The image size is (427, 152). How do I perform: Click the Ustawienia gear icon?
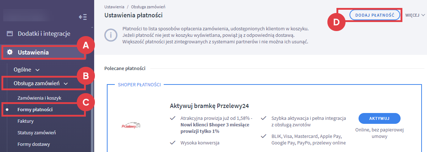10,52
